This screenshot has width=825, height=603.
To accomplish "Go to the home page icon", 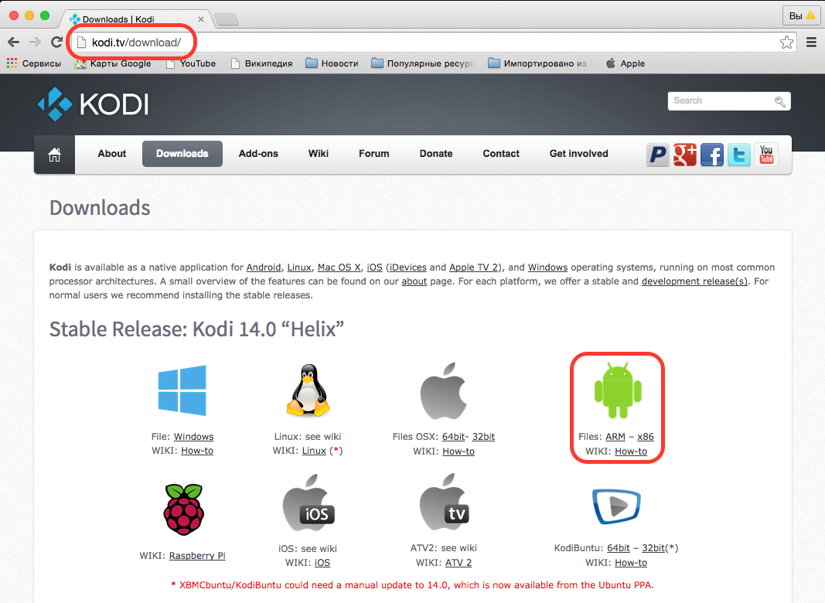I will (54, 154).
